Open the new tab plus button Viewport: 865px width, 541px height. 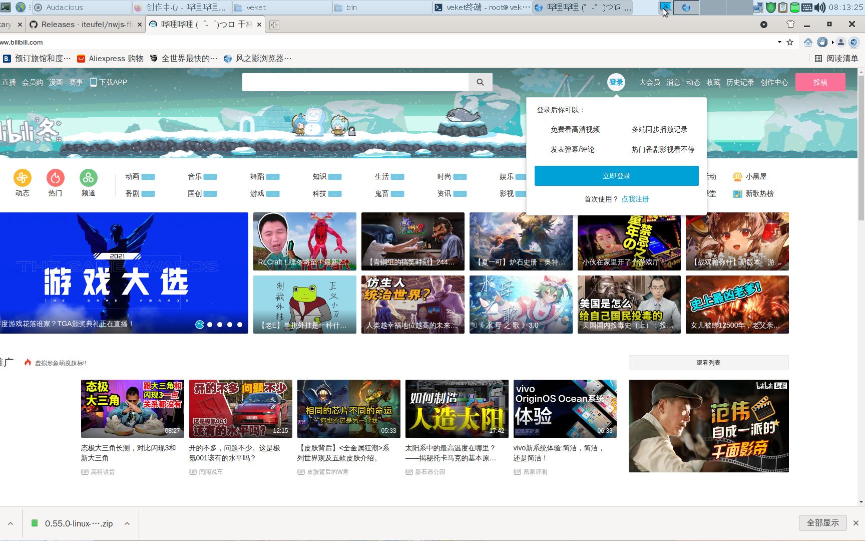click(274, 25)
